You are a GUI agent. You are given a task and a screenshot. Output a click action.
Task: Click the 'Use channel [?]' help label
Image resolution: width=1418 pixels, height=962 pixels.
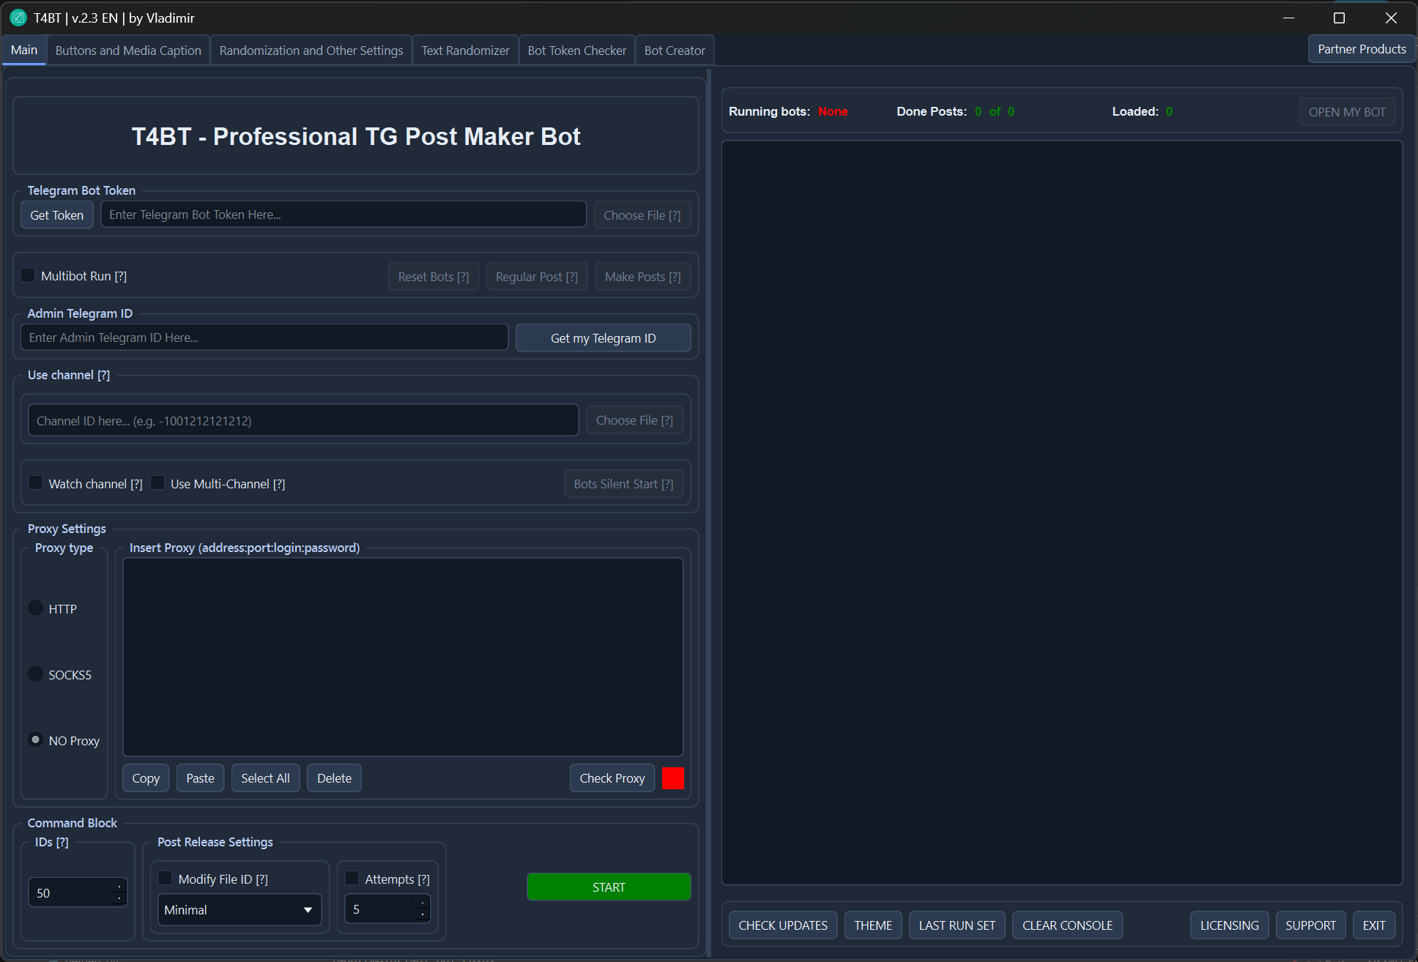[69, 375]
